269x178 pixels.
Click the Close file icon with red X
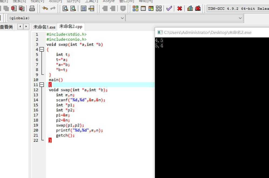14,8
